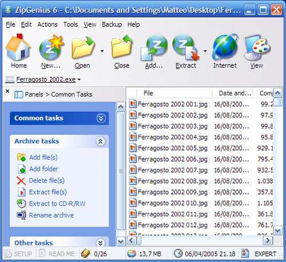Create a new archive with New... icon
The image size is (286, 262).
51,47
